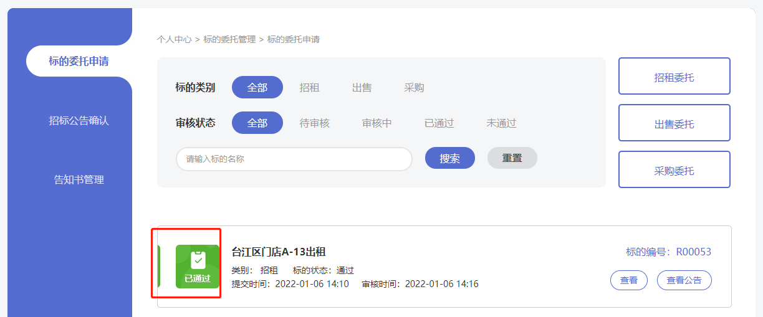Open the 台江区门店A-13出租 listing title
The width and height of the screenshot is (763, 317).
(x=279, y=252)
